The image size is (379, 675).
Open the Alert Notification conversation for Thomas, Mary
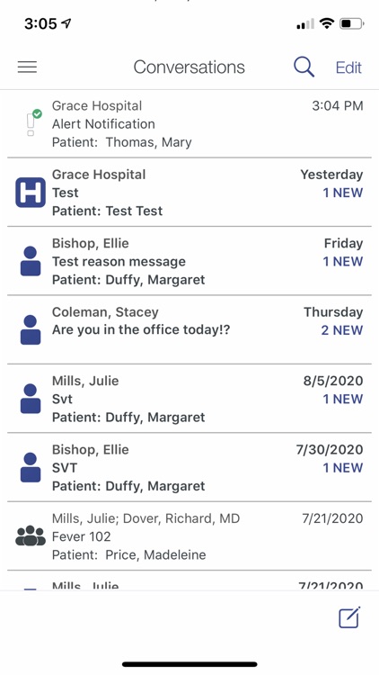189,123
